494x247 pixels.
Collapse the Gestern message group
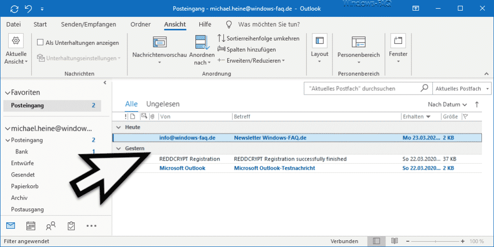pyautogui.click(x=119, y=149)
